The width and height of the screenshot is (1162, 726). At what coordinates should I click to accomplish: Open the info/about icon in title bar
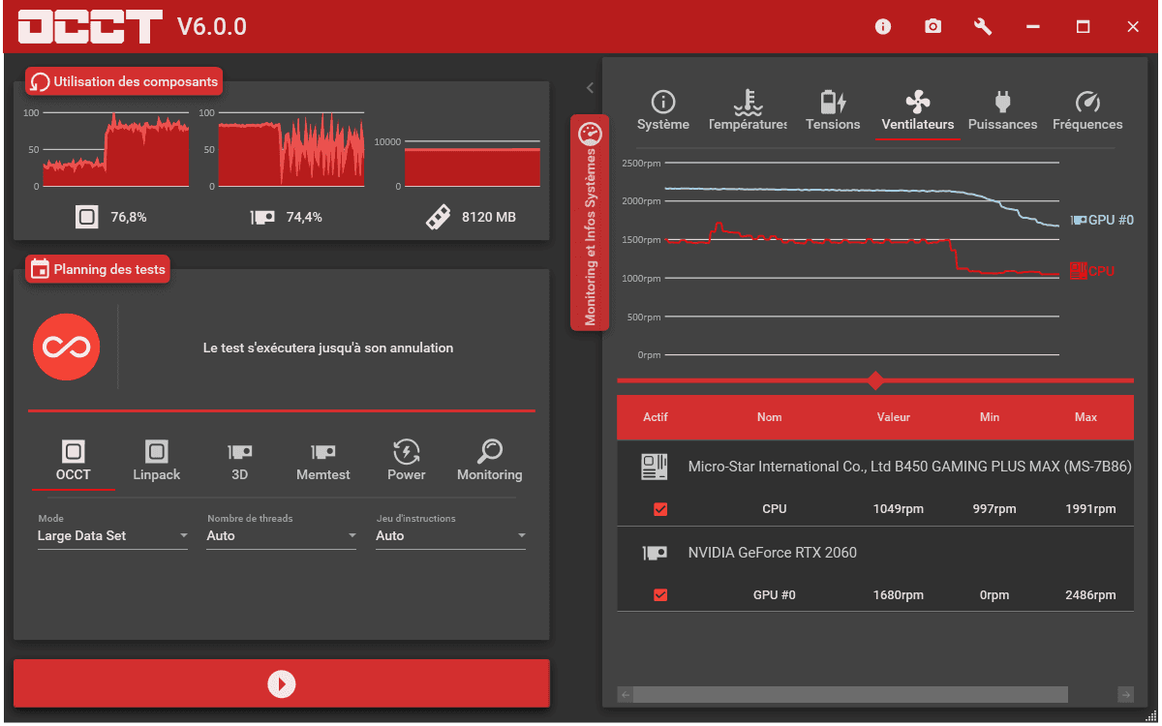point(882,27)
